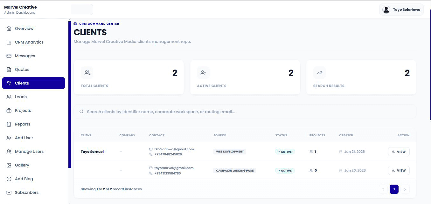Click the Campaign Landing Page source tag
Viewport: 431px width, 204px height.
pos(235,171)
